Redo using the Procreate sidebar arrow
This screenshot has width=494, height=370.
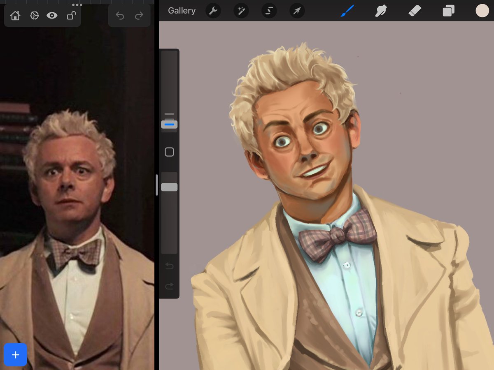[x=169, y=286]
